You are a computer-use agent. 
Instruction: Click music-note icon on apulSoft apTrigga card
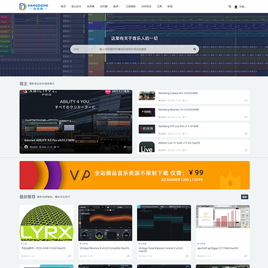click(x=246, y=256)
